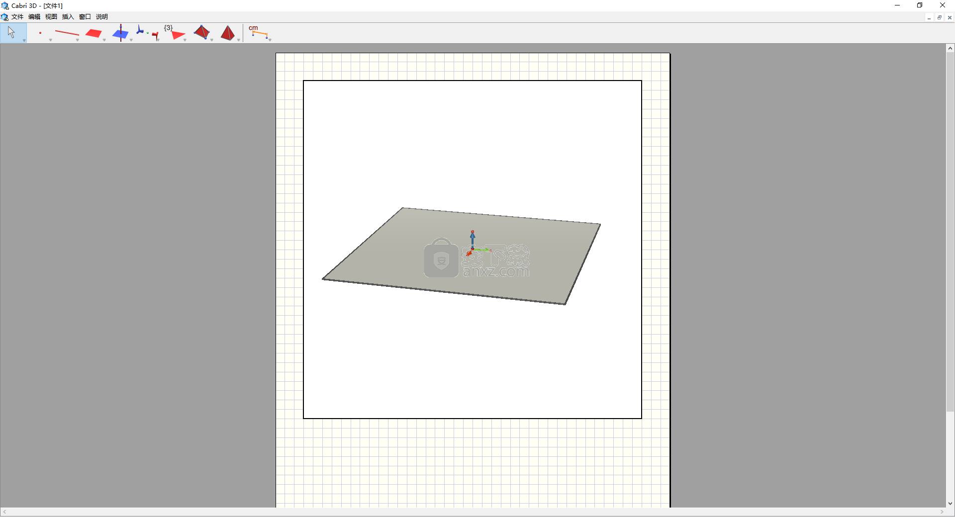Image resolution: width=955 pixels, height=517 pixels.
Task: Expand the Distance measurement tool dropdown arrow
Action: (x=270, y=40)
